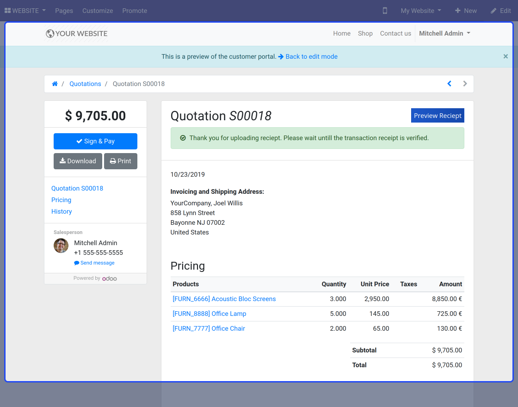
Task: Click the 8,850.00 € amount cell
Action: click(447, 299)
